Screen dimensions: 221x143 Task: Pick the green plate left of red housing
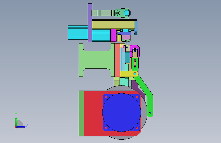coord(82,113)
